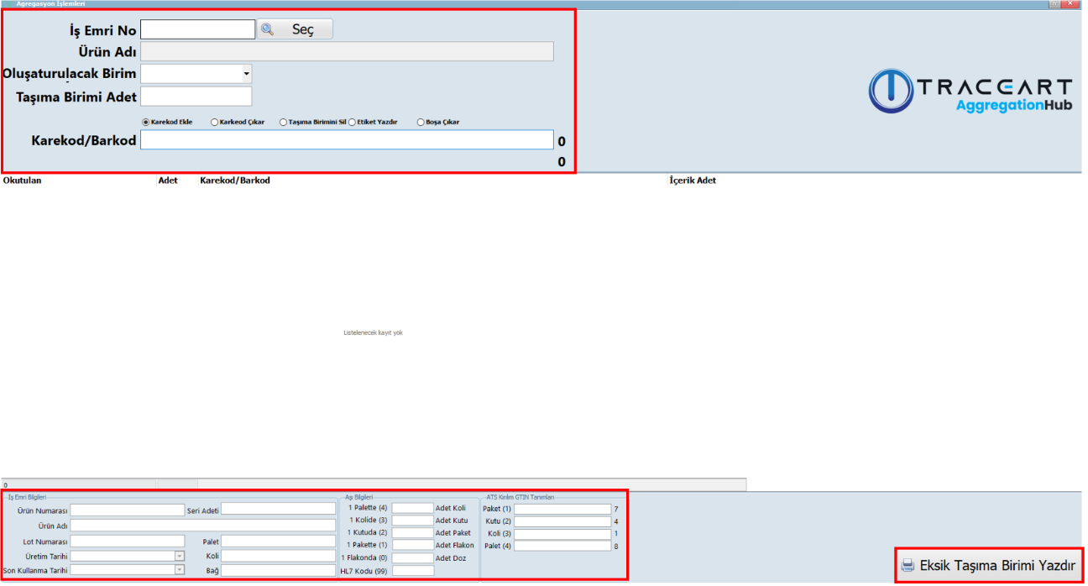This screenshot has height=586, width=1088.
Task: Click the Seç search button
Action: point(295,29)
